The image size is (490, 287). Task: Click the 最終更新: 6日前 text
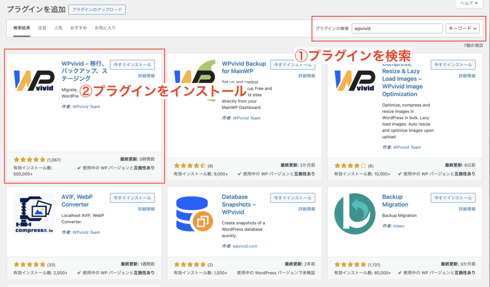pos(460,165)
